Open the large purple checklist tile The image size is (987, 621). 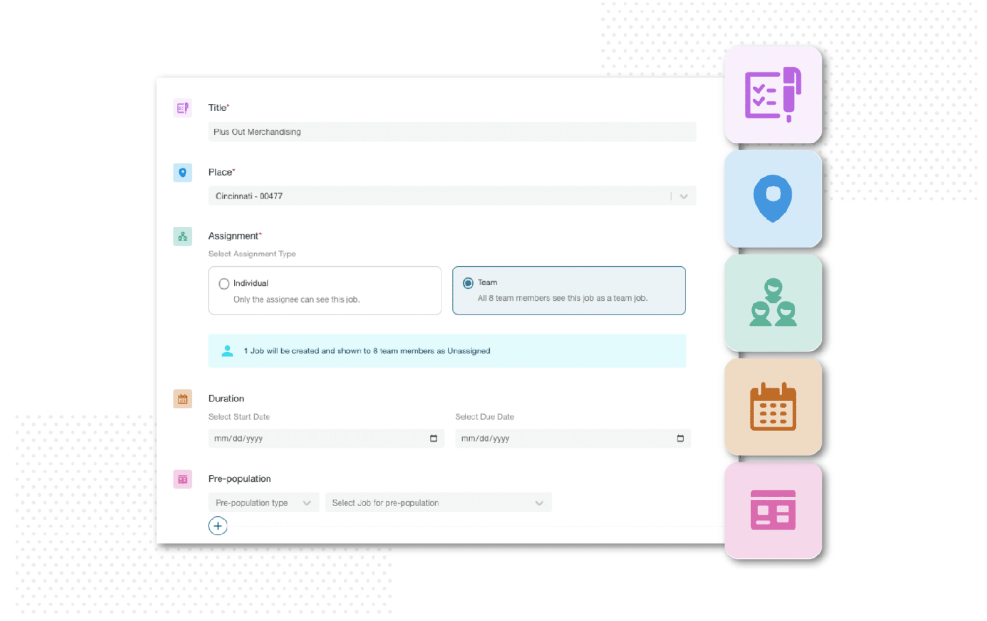coord(773,94)
